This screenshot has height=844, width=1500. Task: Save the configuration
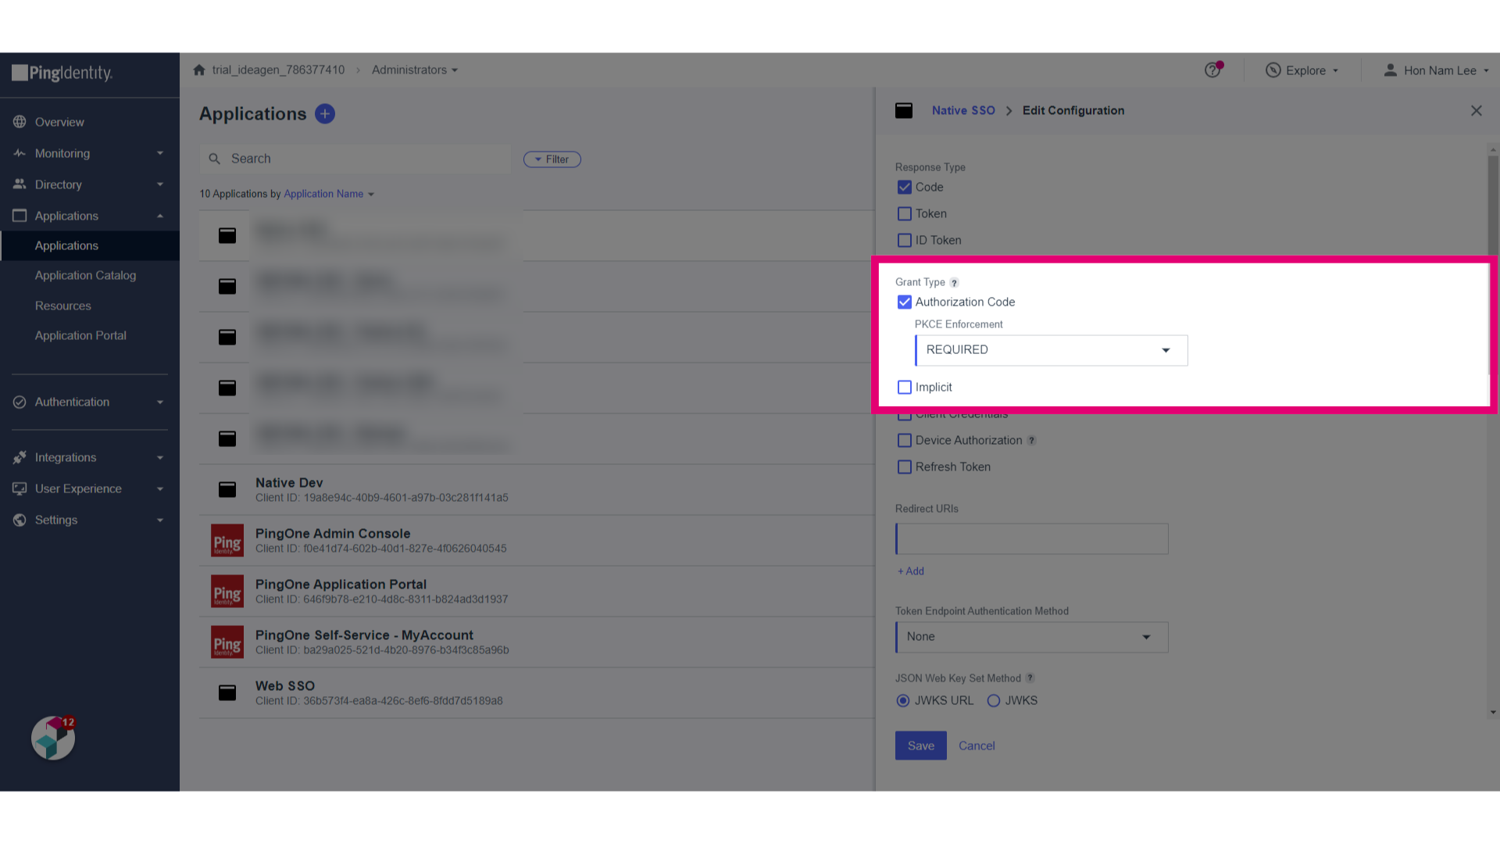(921, 746)
